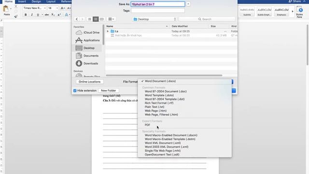Switch to the Design ribbon tab
The image size is (309, 174).
[36, 1]
